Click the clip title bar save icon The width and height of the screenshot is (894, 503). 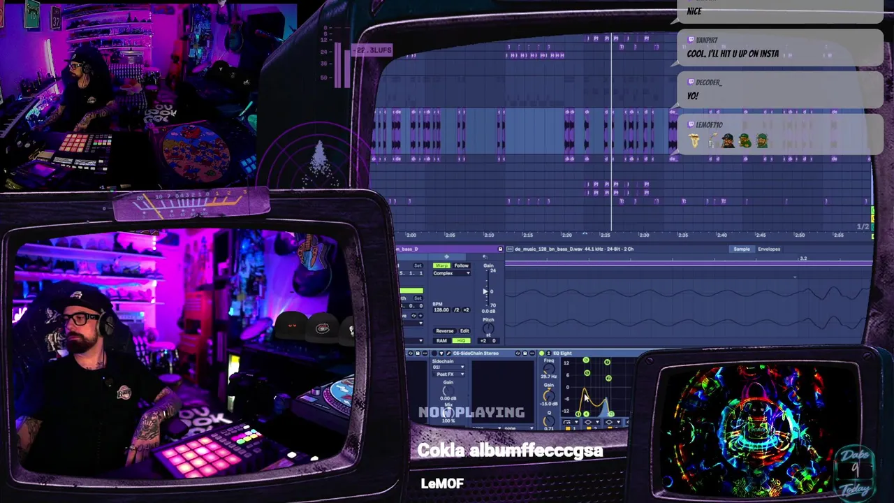coord(500,249)
